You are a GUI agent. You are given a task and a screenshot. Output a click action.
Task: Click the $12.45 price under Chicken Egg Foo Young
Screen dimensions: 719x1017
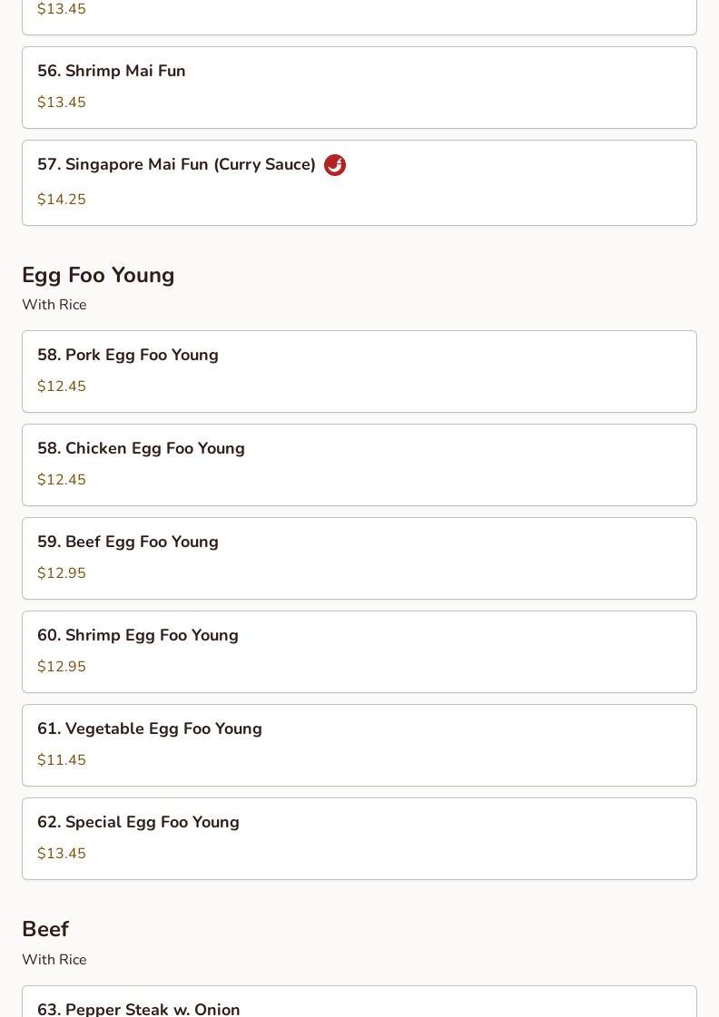pos(62,480)
